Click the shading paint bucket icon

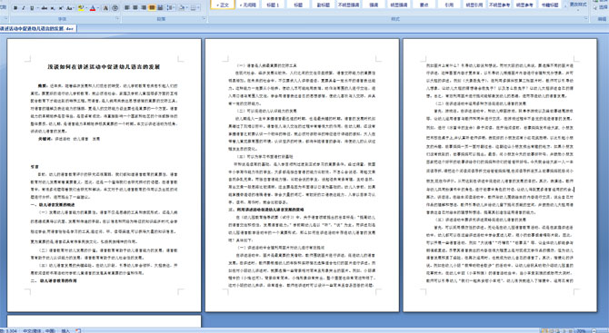click(x=181, y=8)
